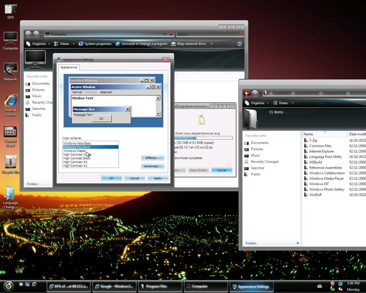Open the Control Panel desktop icon
Viewport: 366px width, 293px height.
click(x=11, y=136)
